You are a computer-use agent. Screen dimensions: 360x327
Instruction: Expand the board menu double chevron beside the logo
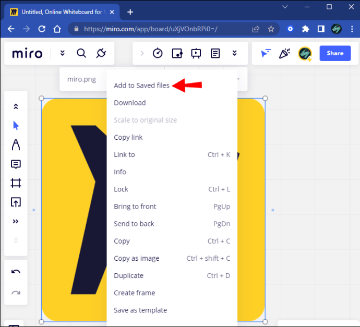click(x=62, y=53)
